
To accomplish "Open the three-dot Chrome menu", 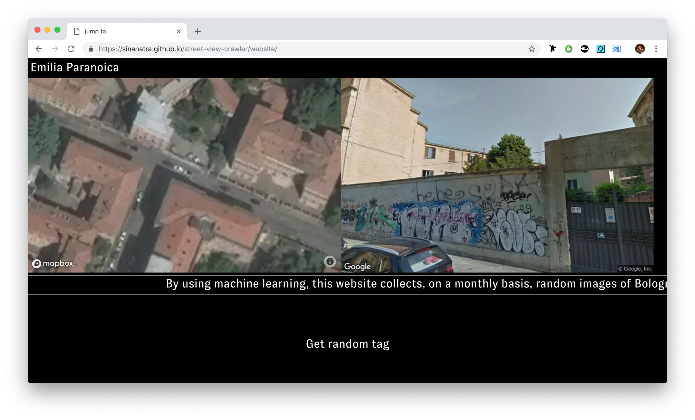I will point(656,49).
